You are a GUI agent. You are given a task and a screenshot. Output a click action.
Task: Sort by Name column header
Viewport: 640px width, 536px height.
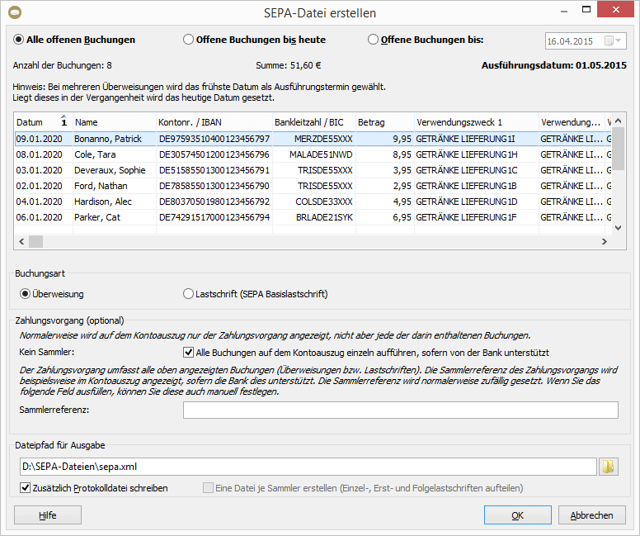(115, 122)
